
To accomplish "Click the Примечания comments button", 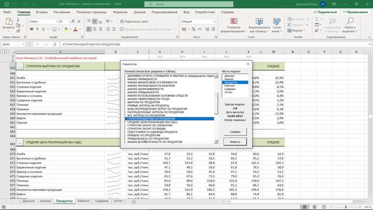I will (x=356, y=12).
